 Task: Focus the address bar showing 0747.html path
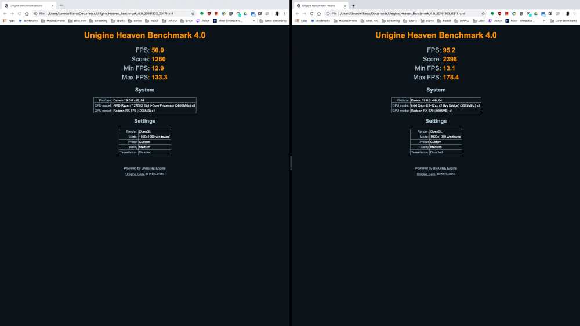coord(115,14)
